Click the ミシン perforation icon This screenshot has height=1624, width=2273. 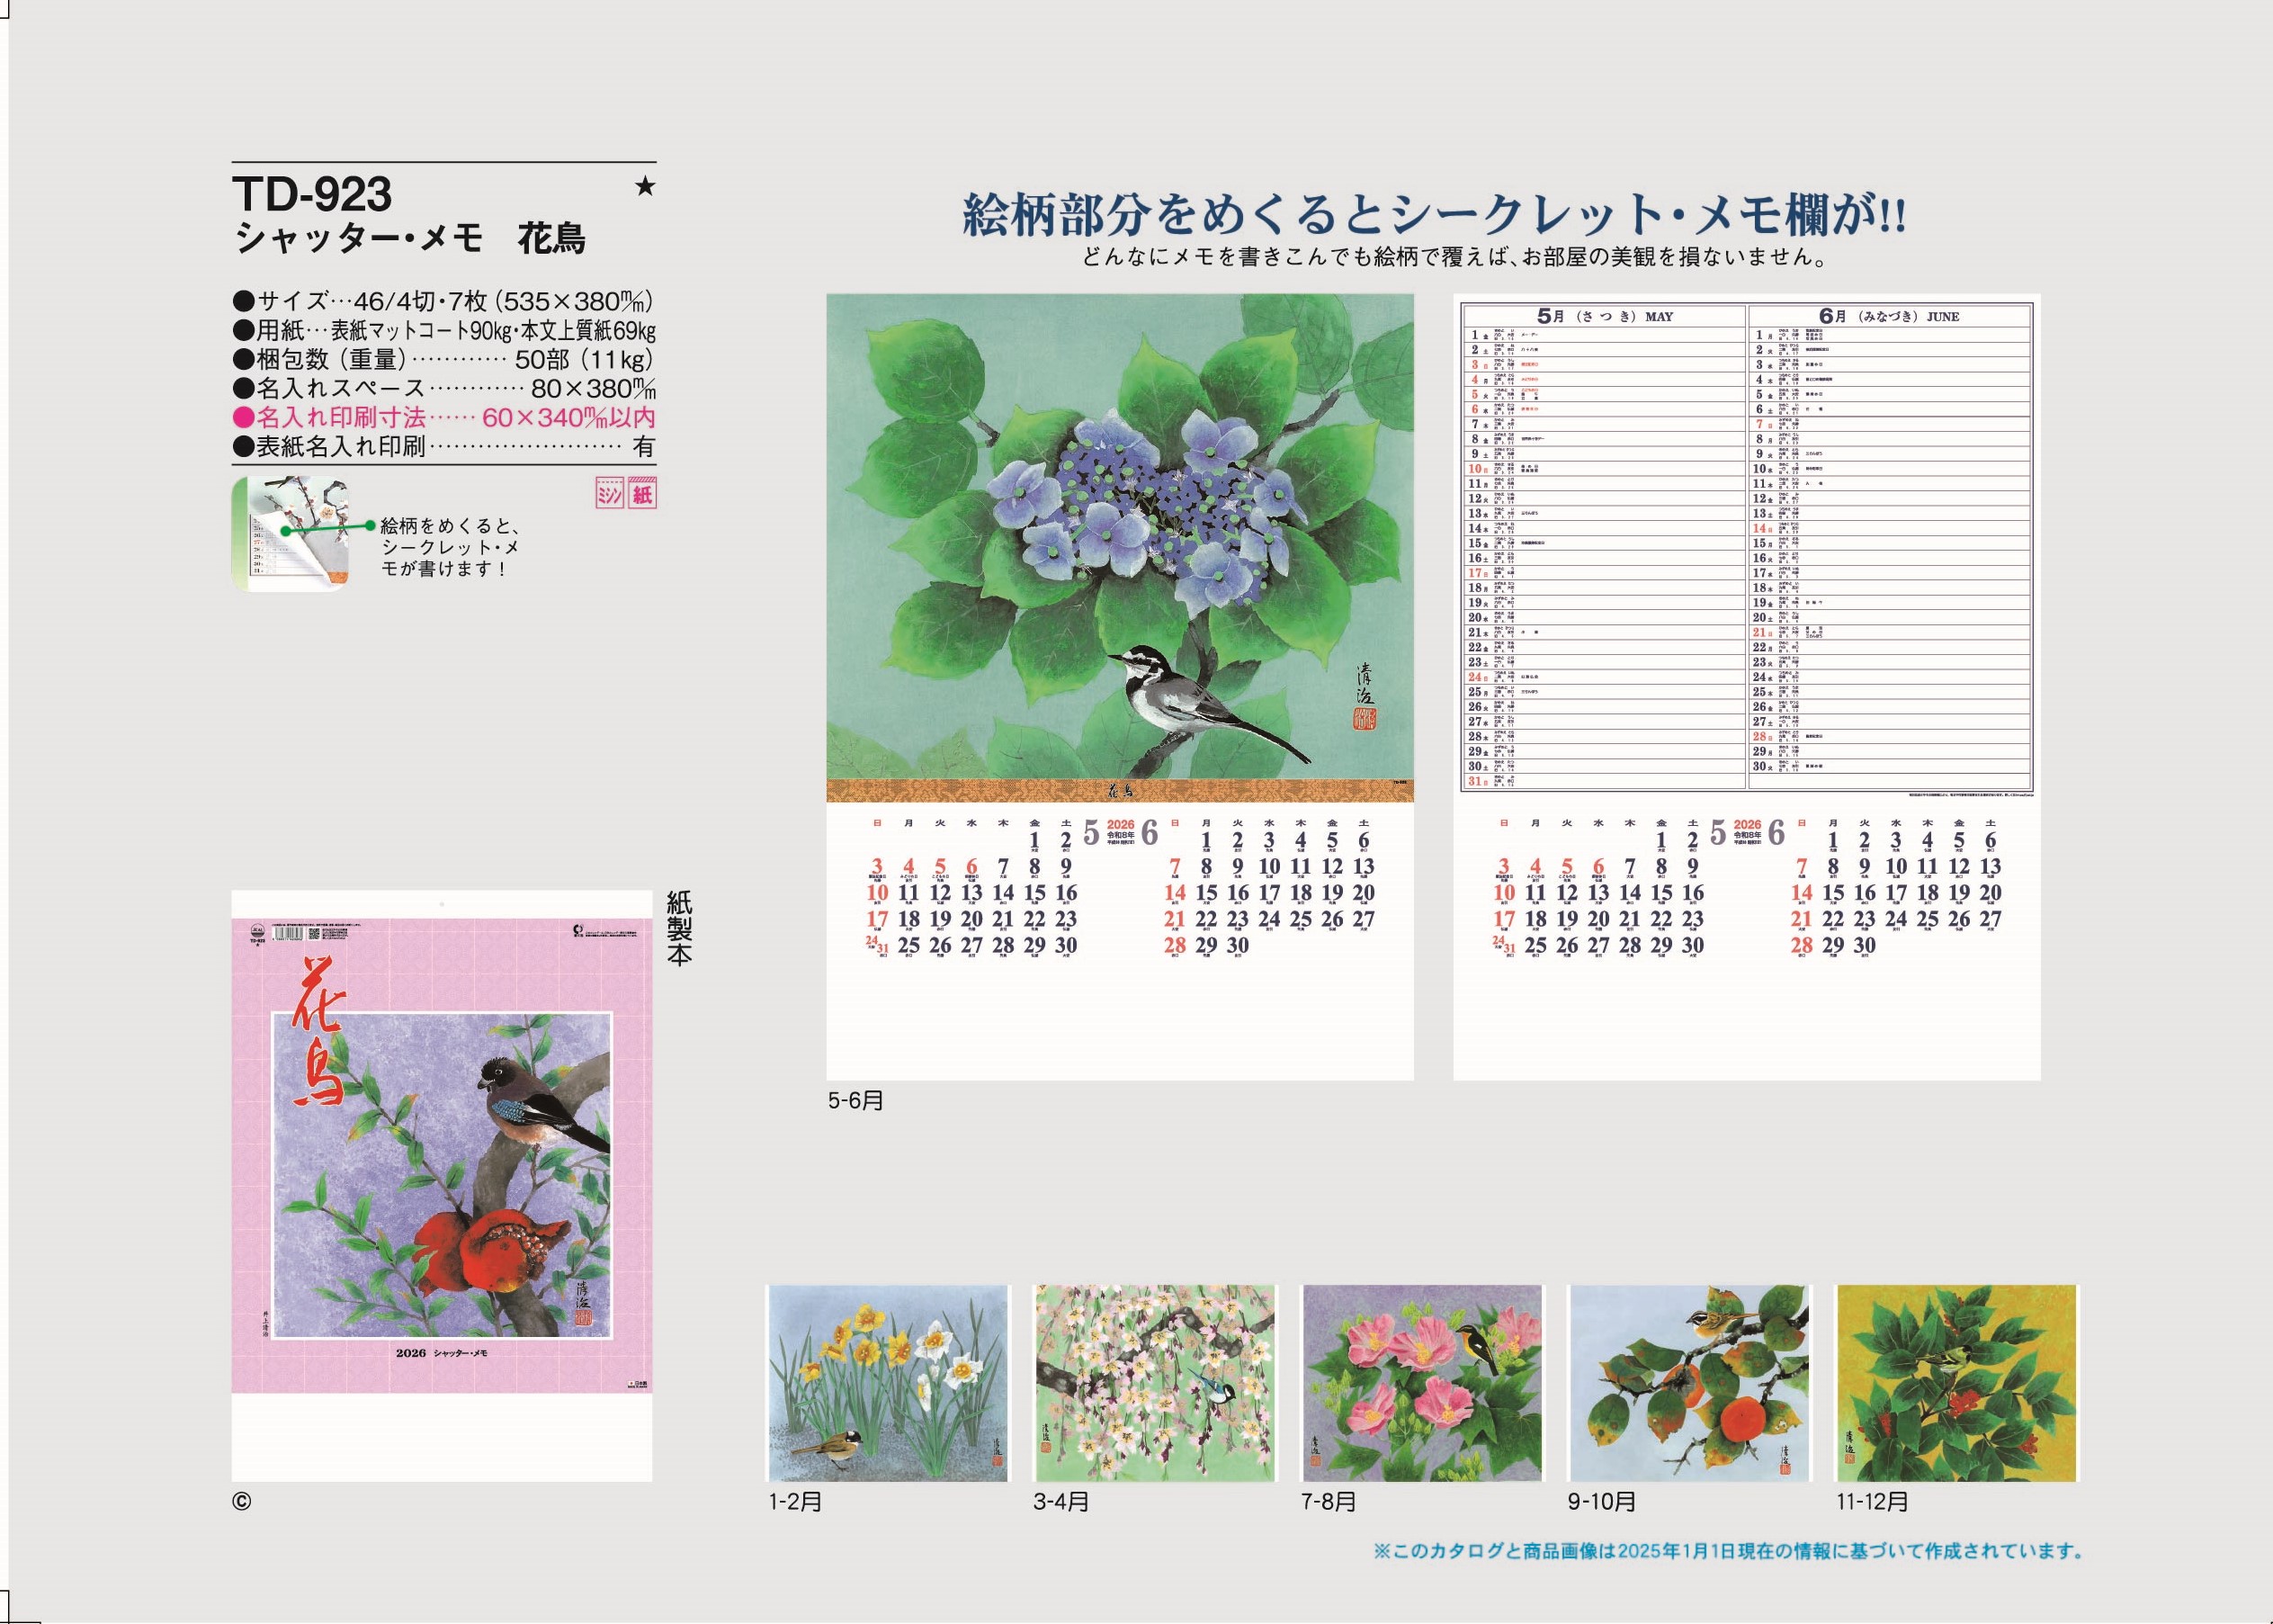(609, 494)
